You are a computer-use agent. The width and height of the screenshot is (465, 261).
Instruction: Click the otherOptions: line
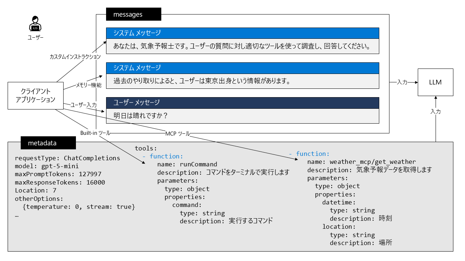39,199
